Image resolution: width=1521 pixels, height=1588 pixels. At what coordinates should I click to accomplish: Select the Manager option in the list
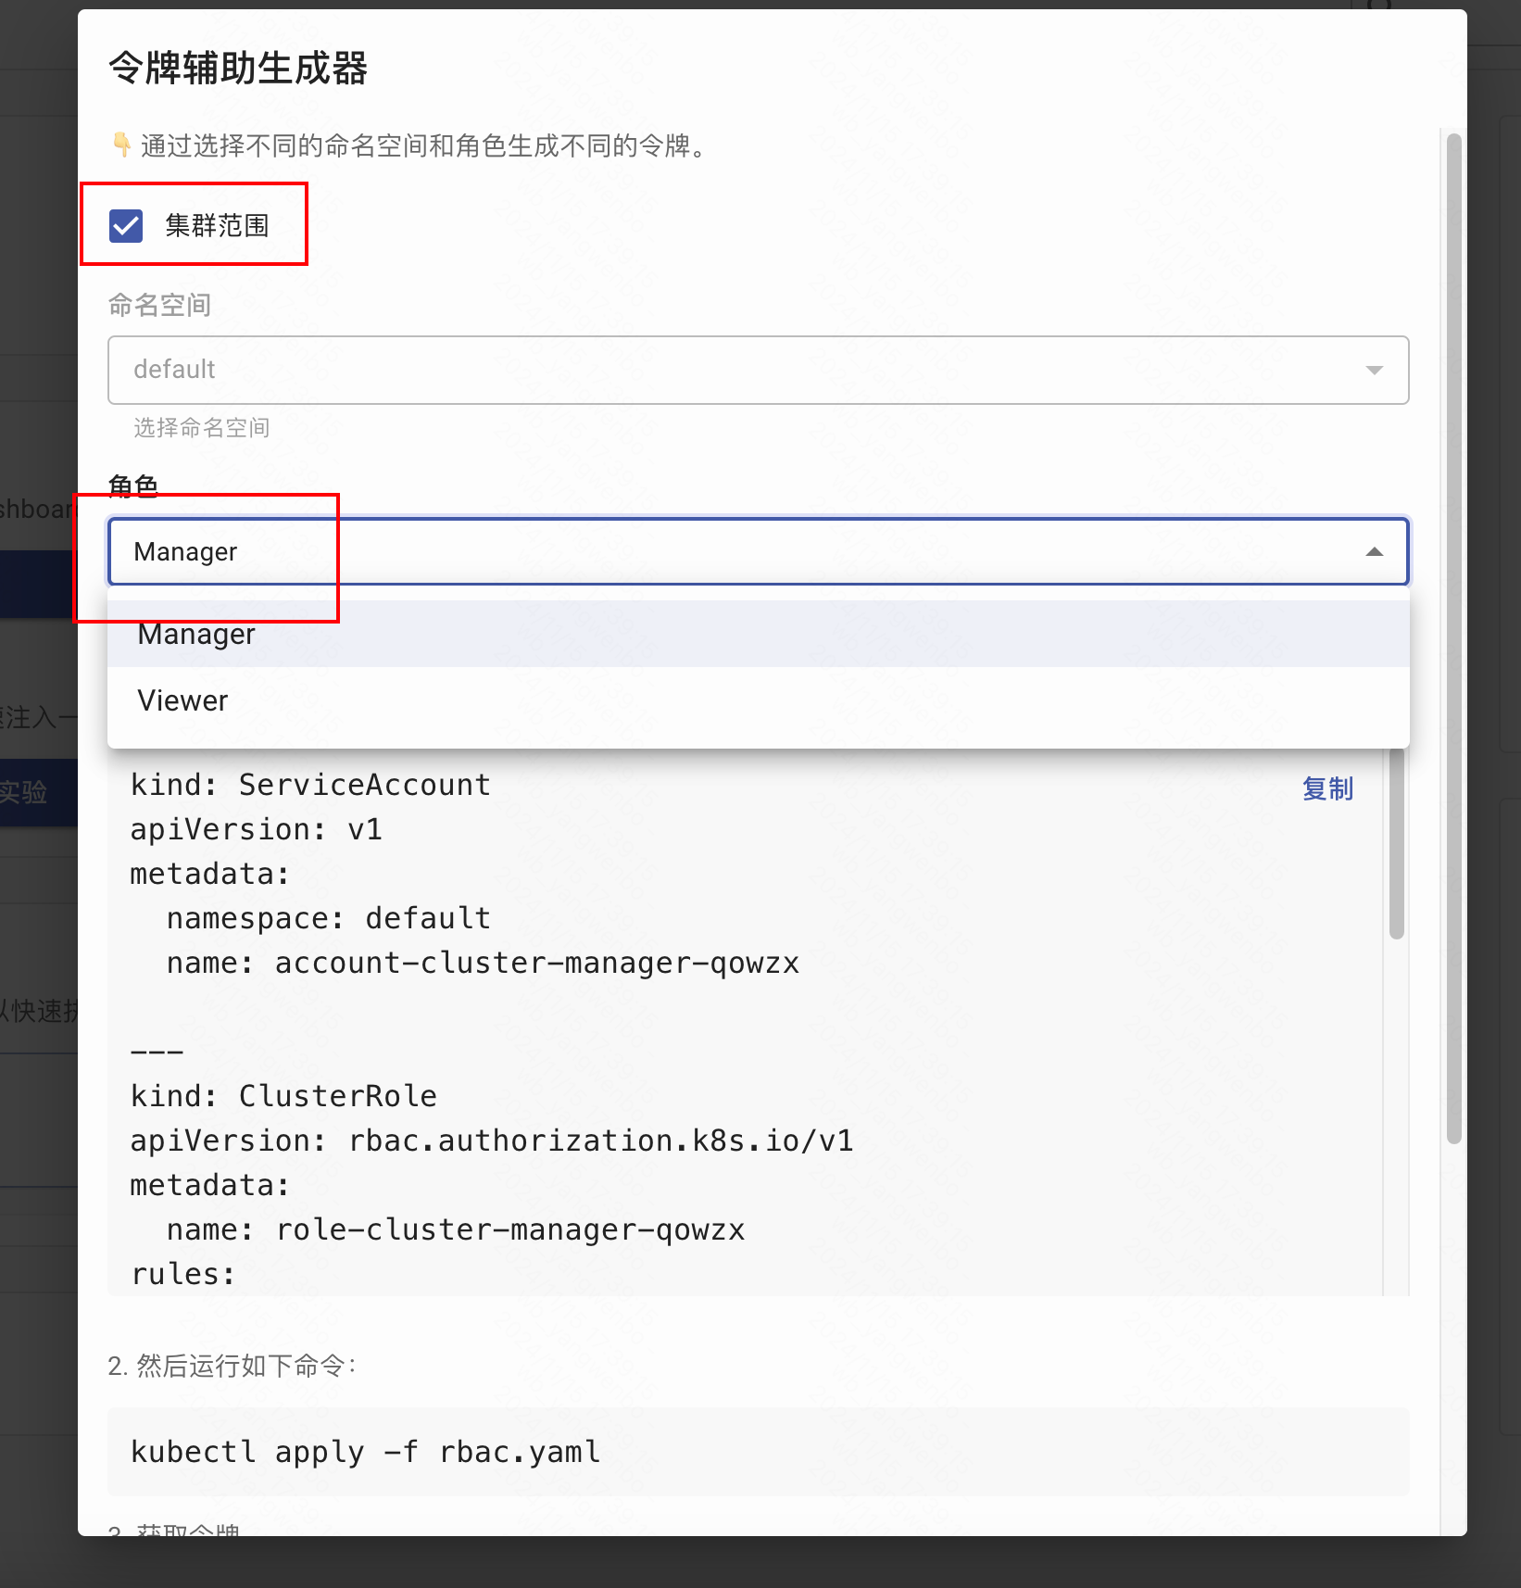click(758, 634)
